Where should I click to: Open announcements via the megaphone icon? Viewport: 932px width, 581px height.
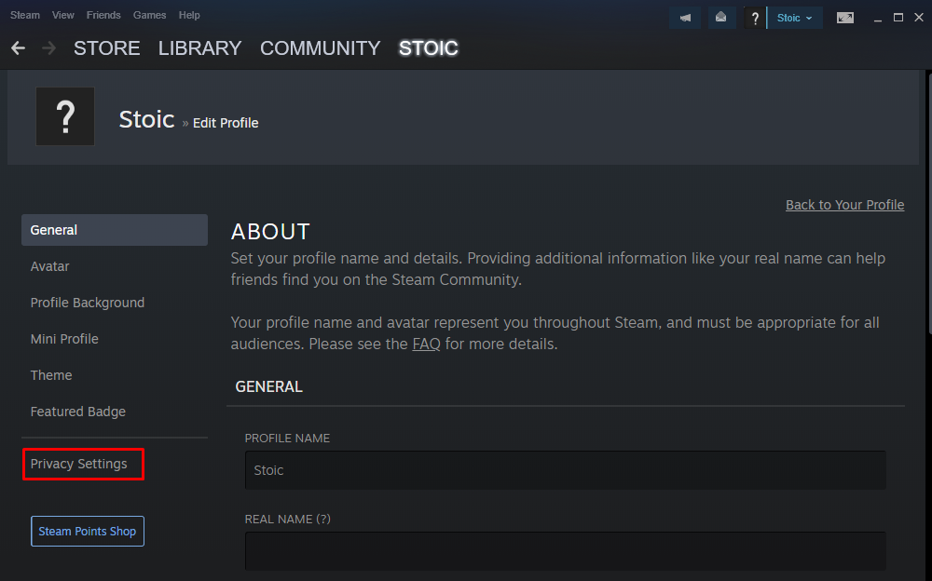click(685, 18)
